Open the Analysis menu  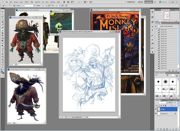pos(38,2)
